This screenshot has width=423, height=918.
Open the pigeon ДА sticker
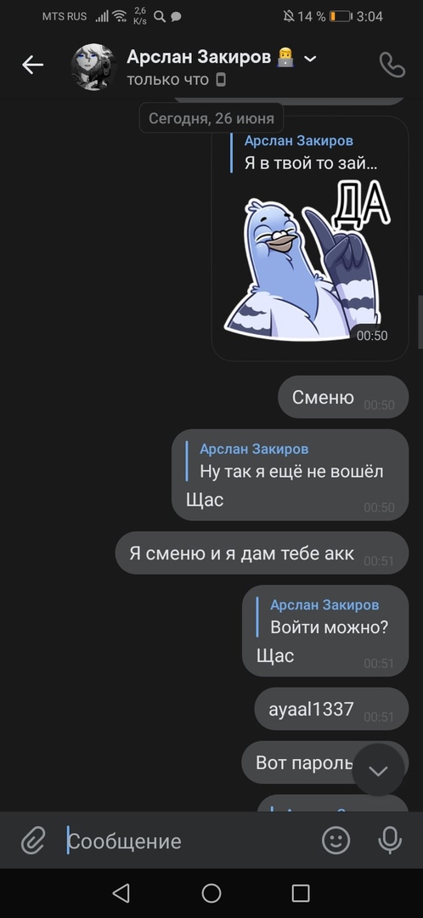[307, 259]
